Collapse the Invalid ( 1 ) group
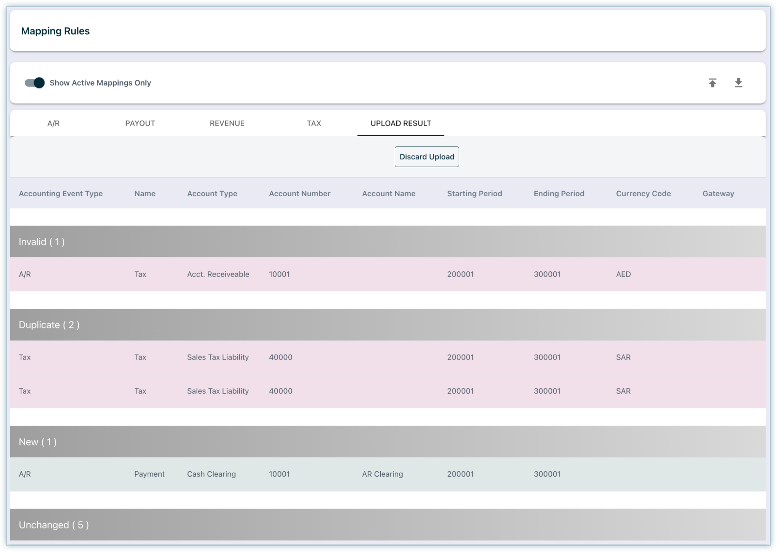 coord(42,242)
